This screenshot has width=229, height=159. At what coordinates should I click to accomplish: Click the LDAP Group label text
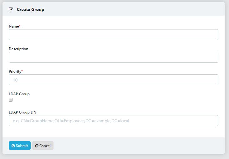[19, 94]
